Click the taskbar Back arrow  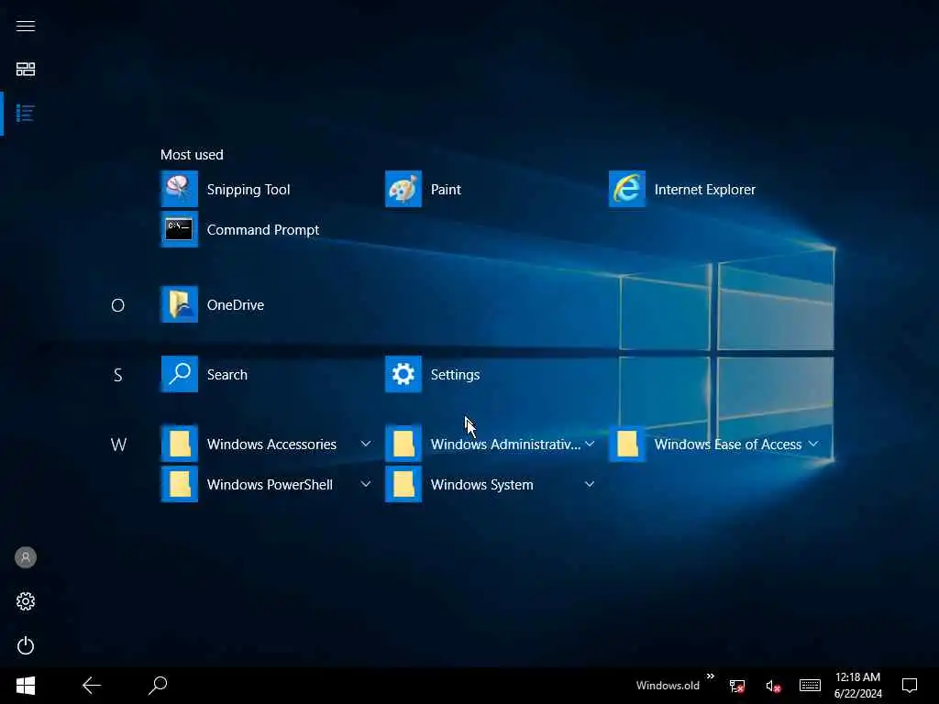click(x=92, y=686)
